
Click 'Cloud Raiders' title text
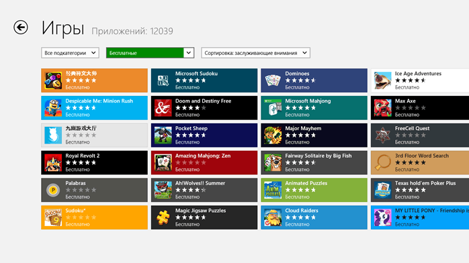pos(302,211)
